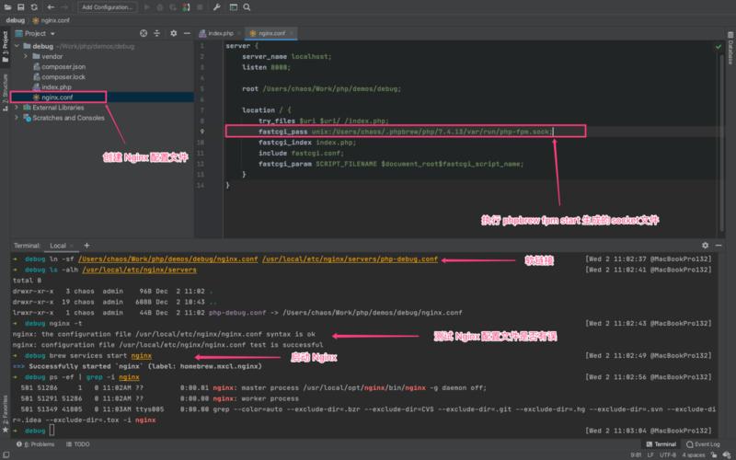The width and height of the screenshot is (736, 460).
Task: Click the 'listen 8088;' line in editor
Action: point(266,67)
